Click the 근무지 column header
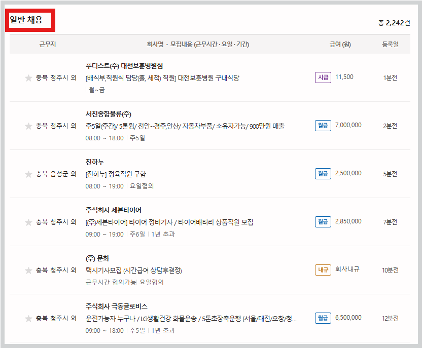Image resolution: width=422 pixels, height=348 pixels. click(47, 44)
